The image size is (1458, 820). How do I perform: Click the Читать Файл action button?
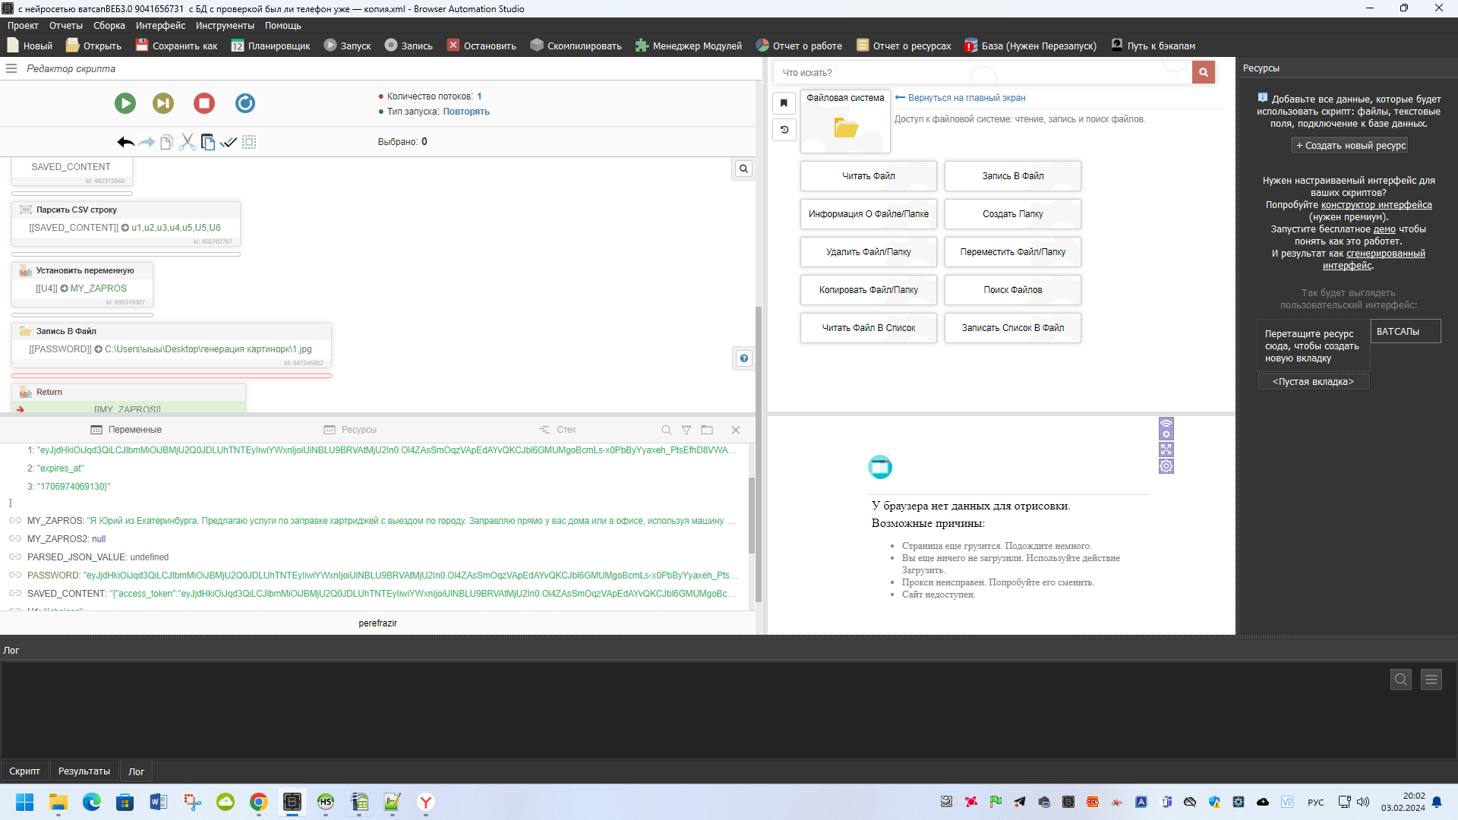868,176
